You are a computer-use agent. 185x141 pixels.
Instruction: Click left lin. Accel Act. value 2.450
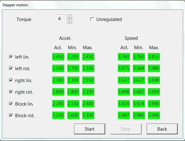coord(58,57)
